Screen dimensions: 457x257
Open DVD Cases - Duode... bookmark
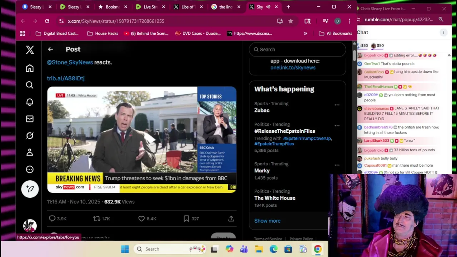tap(198, 34)
